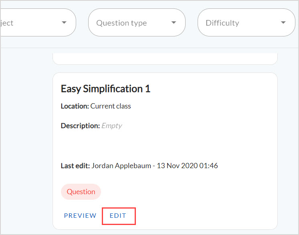
Task: Click the partially visible card above
Action: tap(165, 58)
